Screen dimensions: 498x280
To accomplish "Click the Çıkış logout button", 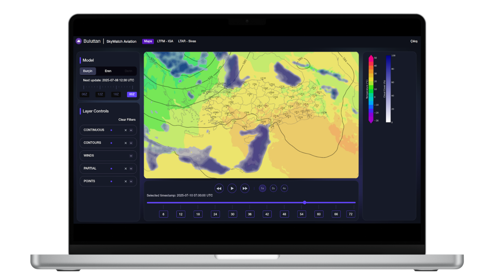I will [x=414, y=41].
